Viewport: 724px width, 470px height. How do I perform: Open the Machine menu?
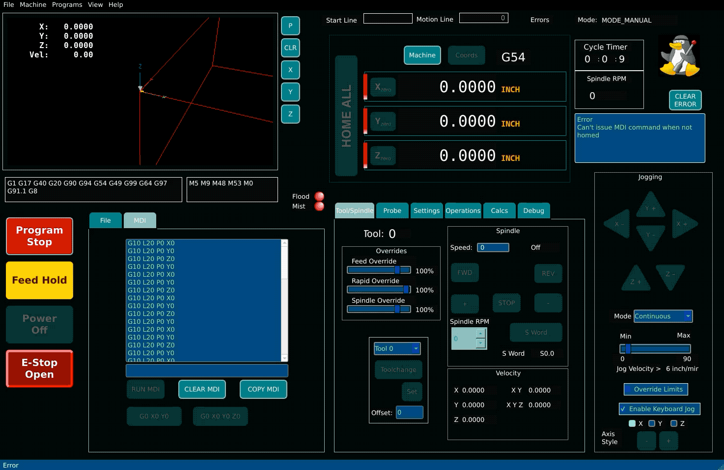(33, 4)
